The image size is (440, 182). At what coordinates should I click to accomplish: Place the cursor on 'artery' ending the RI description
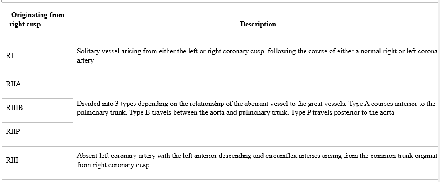85,60
